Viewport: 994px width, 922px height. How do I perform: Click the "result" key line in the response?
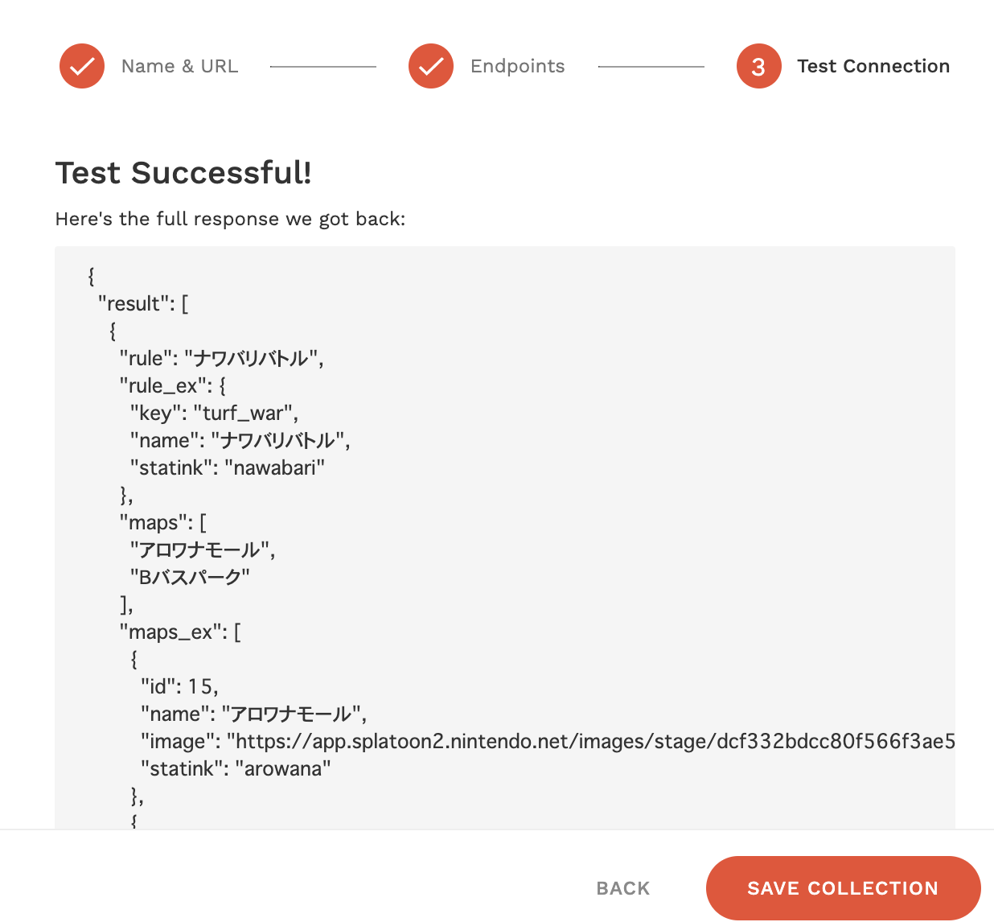click(x=143, y=304)
